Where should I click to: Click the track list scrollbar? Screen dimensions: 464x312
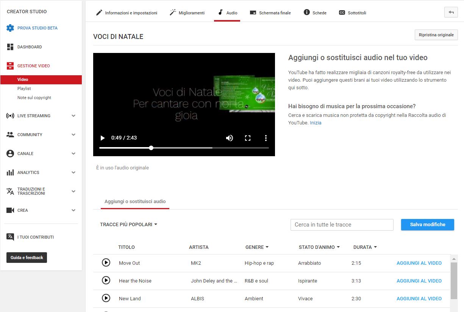[454, 280]
